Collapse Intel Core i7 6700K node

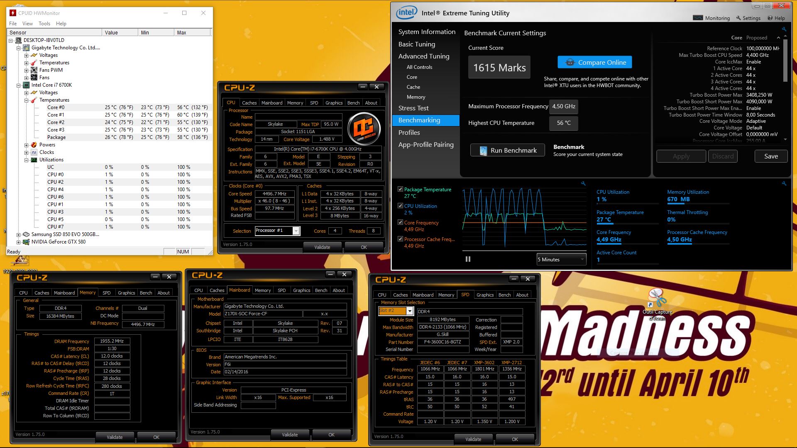[x=18, y=85]
